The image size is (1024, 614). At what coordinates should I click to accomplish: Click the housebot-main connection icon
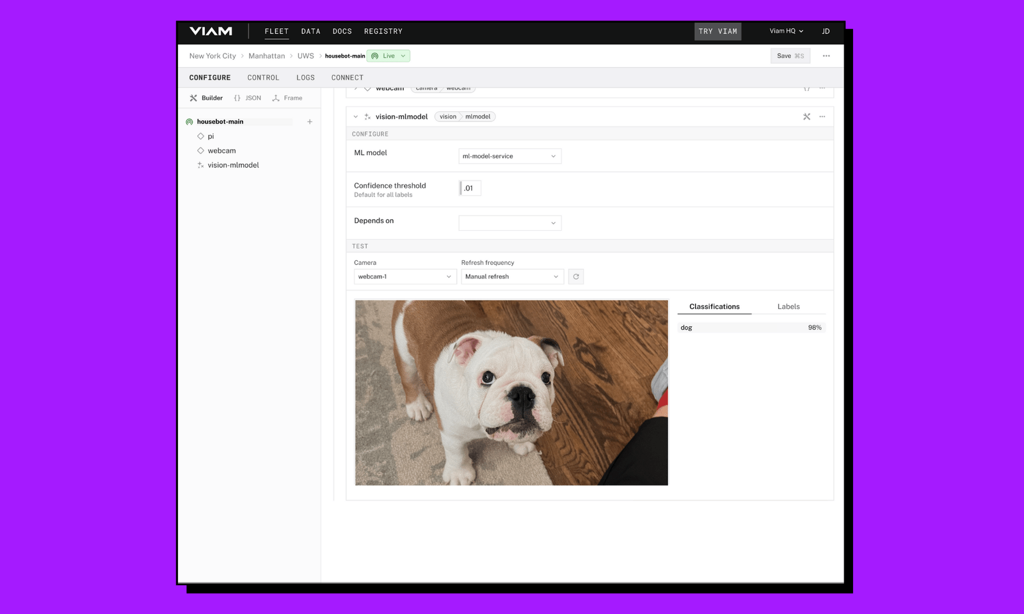189,121
